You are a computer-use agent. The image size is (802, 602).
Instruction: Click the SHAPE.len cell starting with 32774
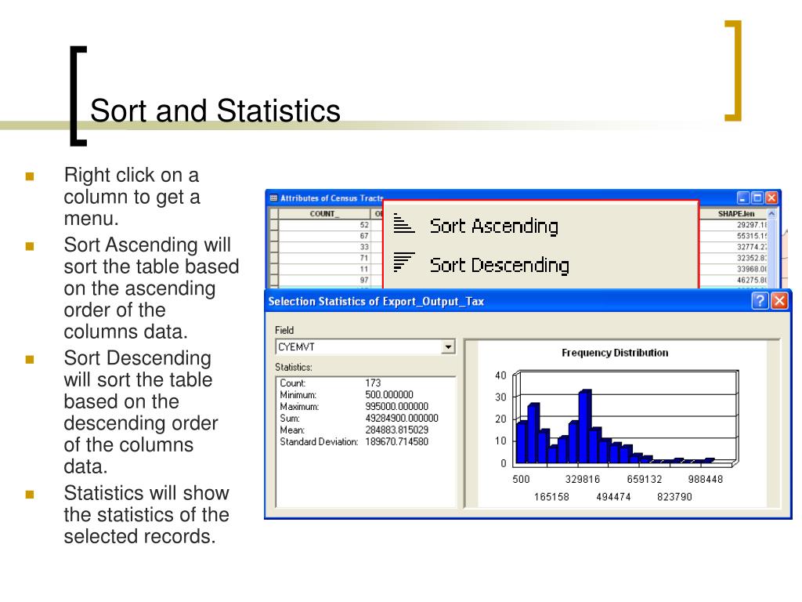[733, 247]
